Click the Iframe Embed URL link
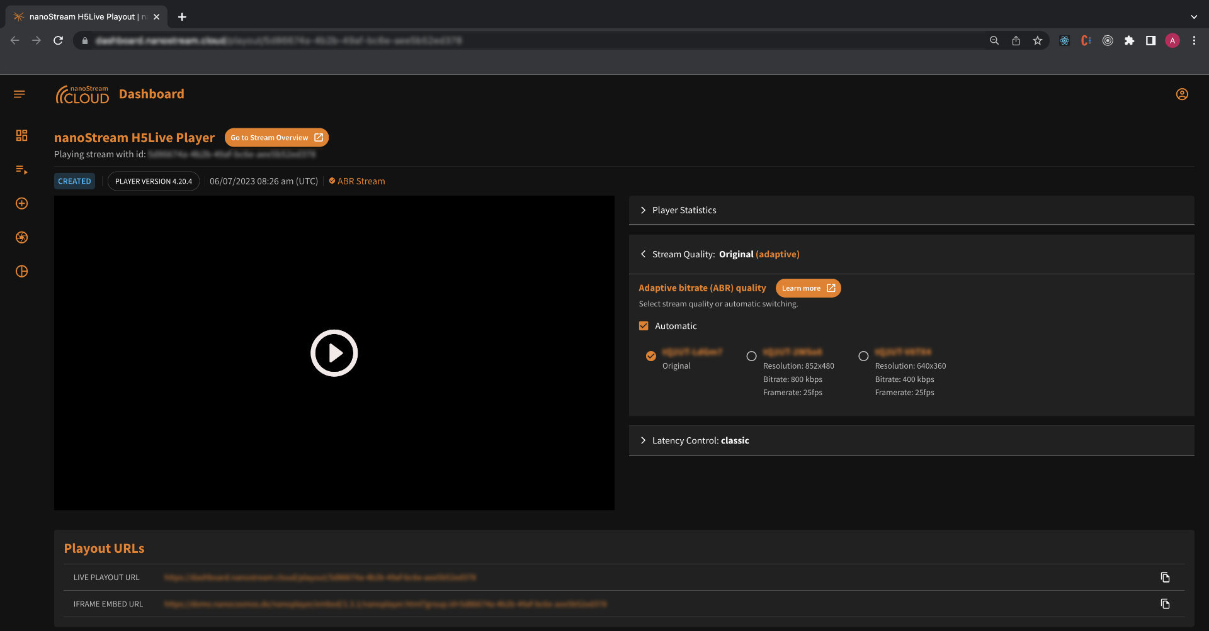Image resolution: width=1209 pixels, height=631 pixels. click(x=385, y=604)
